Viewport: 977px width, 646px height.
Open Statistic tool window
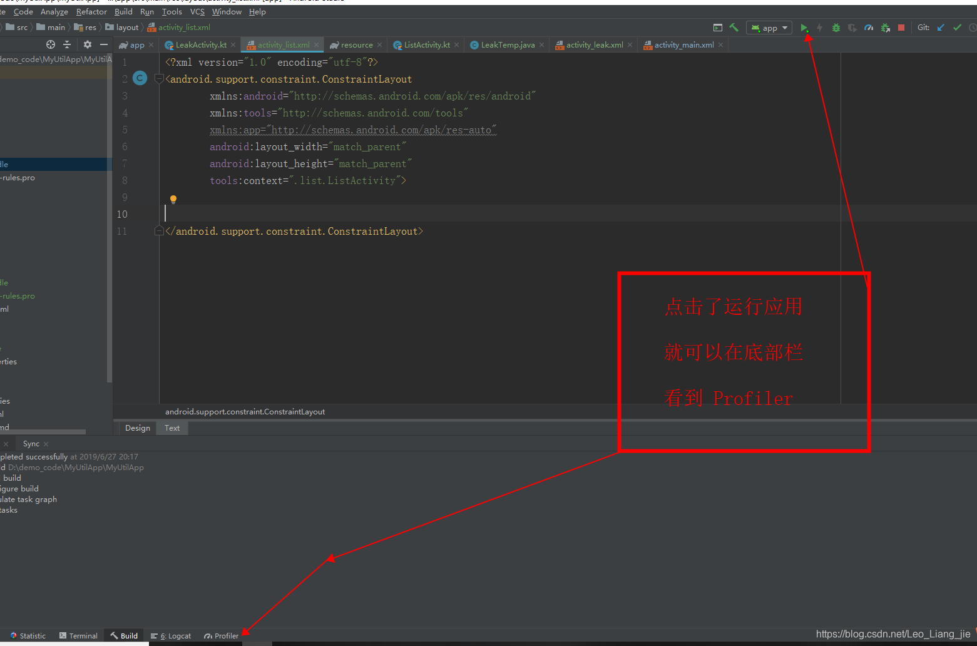coord(28,636)
